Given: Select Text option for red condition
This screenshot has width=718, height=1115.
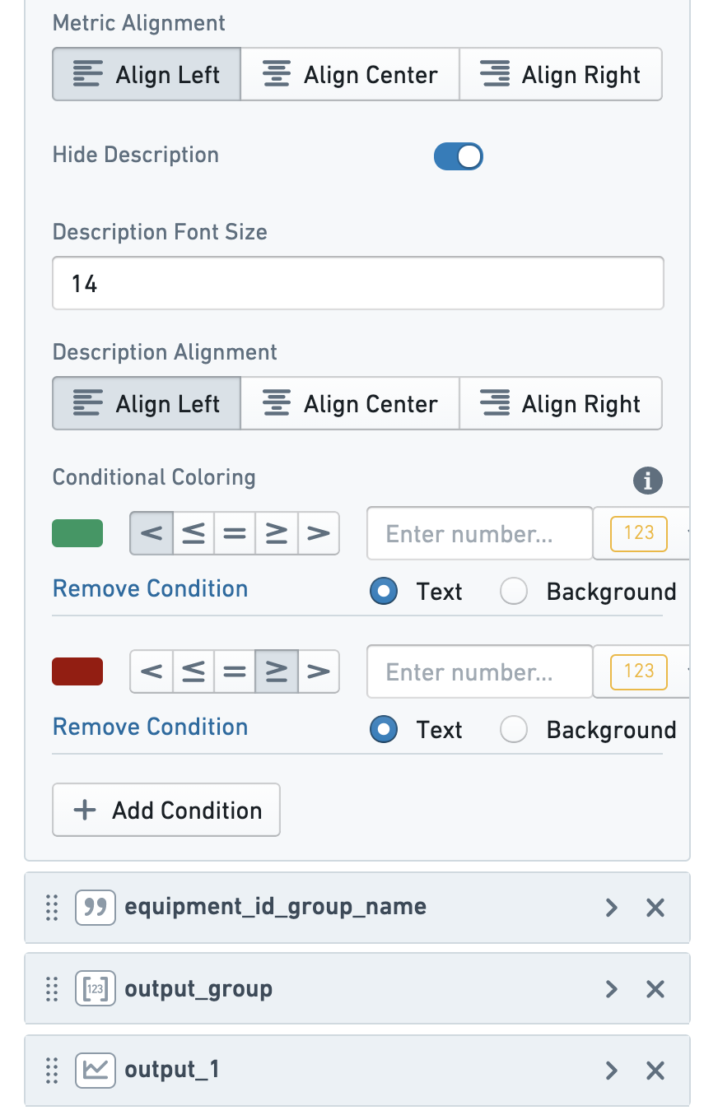Looking at the screenshot, I should click(384, 730).
